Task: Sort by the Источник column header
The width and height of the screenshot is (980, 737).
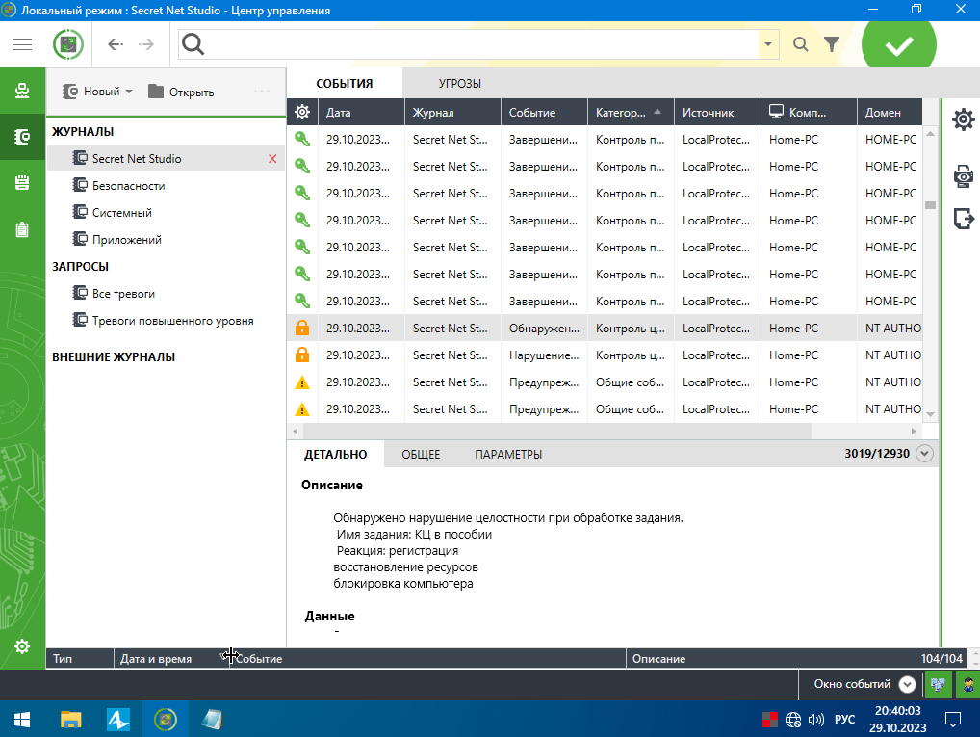Action: coord(717,113)
